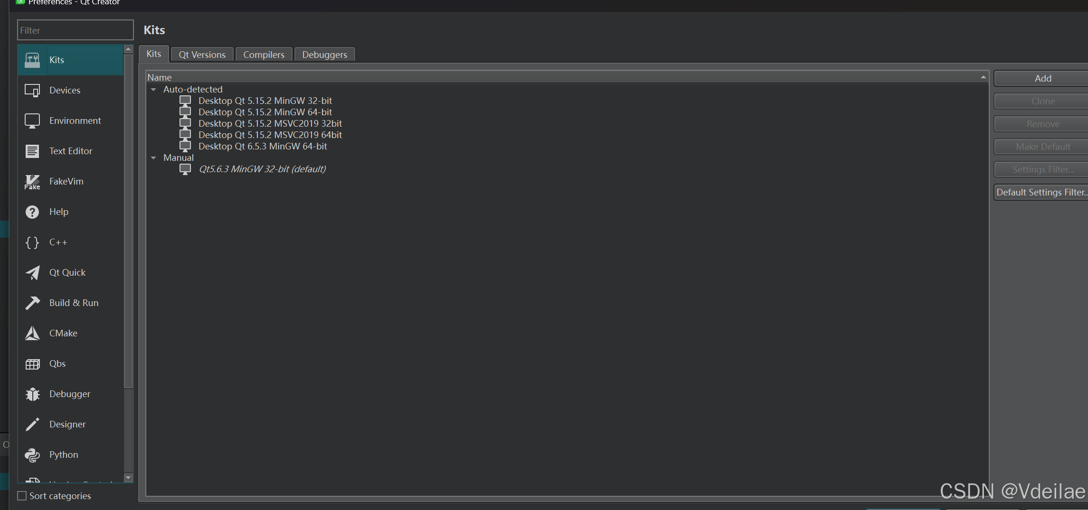Open the Devices category icon

tap(32, 90)
